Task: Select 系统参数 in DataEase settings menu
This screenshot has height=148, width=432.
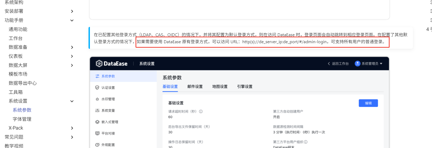Action: tap(123, 76)
